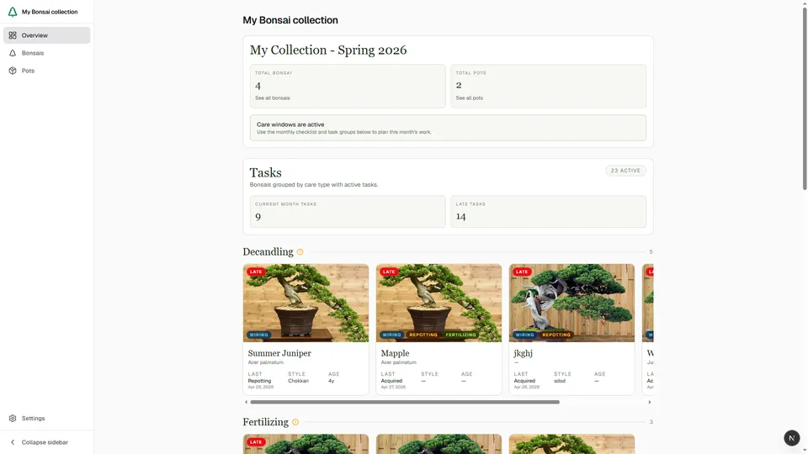Click the carousel's right scroll arrow
Viewport: 808px width, 454px height.
[649, 402]
